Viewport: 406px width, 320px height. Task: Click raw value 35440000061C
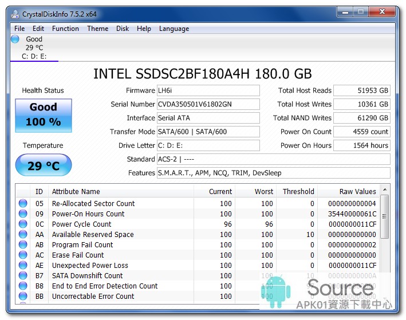(x=352, y=214)
